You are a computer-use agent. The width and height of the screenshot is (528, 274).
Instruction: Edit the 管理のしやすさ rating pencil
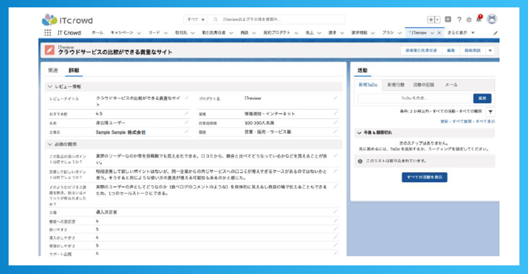coord(335,246)
